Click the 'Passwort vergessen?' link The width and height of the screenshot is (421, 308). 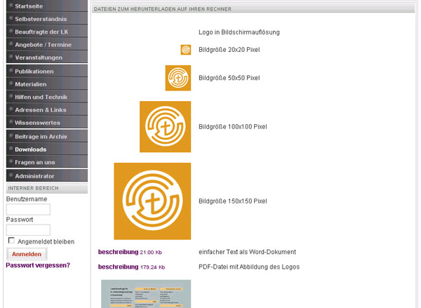(x=38, y=265)
